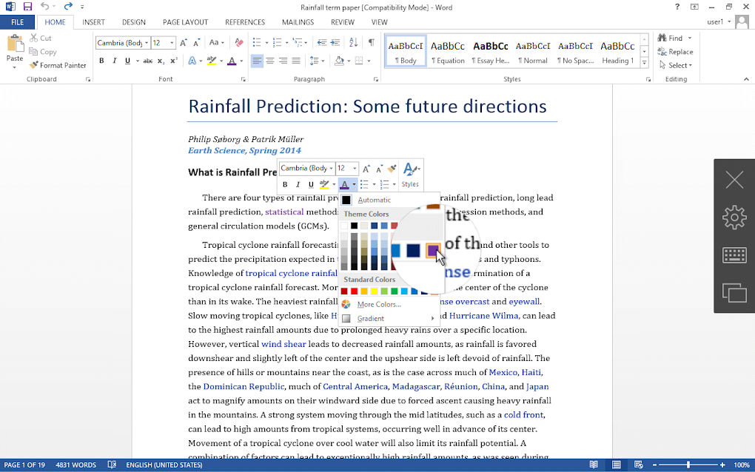755x472 pixels.
Task: Click the Paste clipboard icon
Action: point(15,44)
